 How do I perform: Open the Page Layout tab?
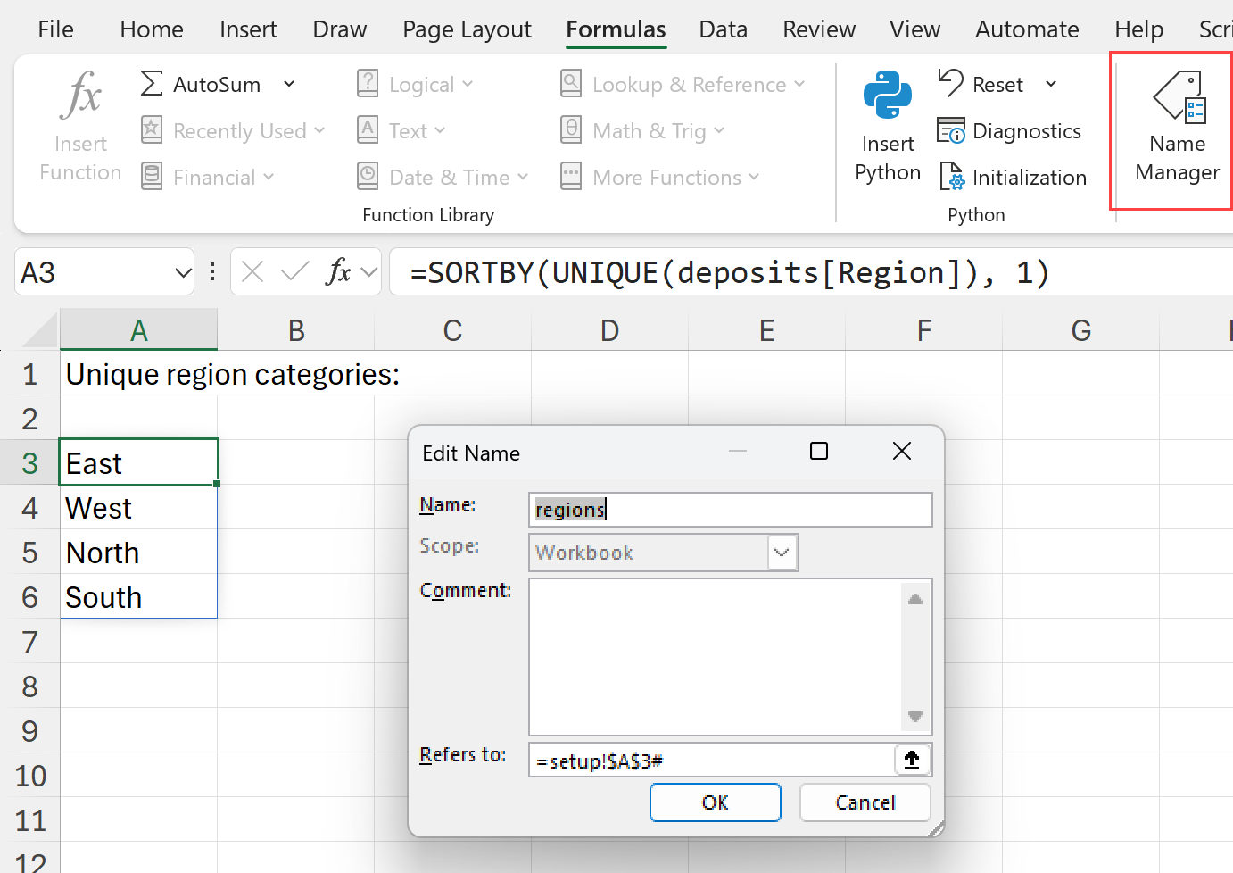[x=467, y=29]
